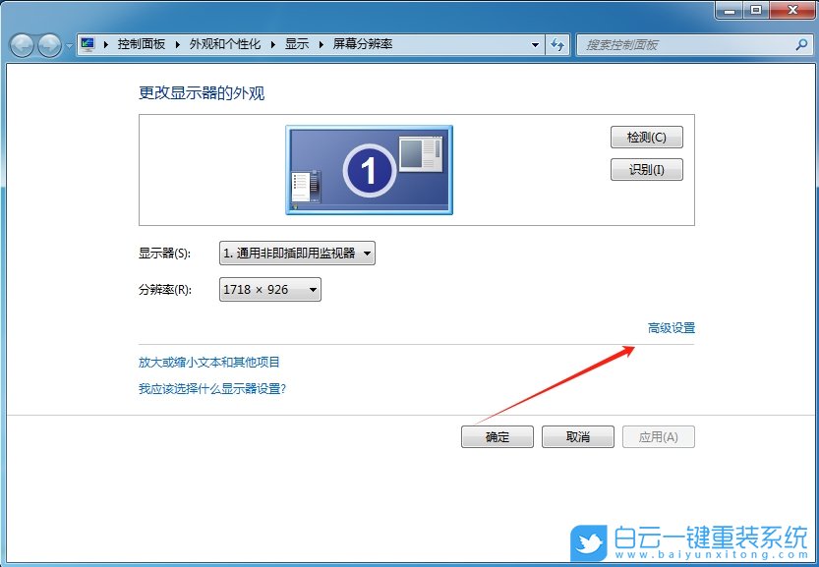Navigate to 控制面板 in the breadcrumb
The height and width of the screenshot is (567, 819).
click(142, 44)
